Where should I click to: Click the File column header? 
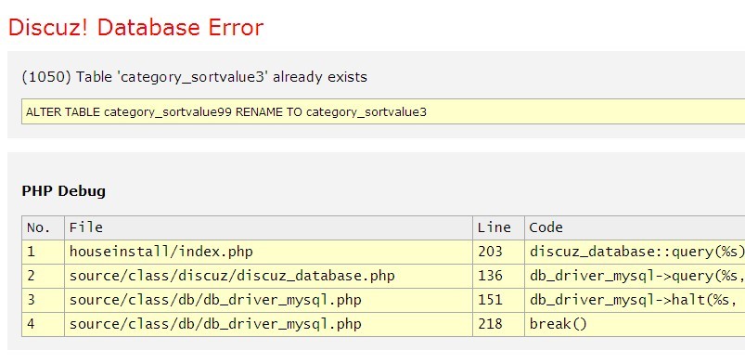pyautogui.click(x=268, y=227)
